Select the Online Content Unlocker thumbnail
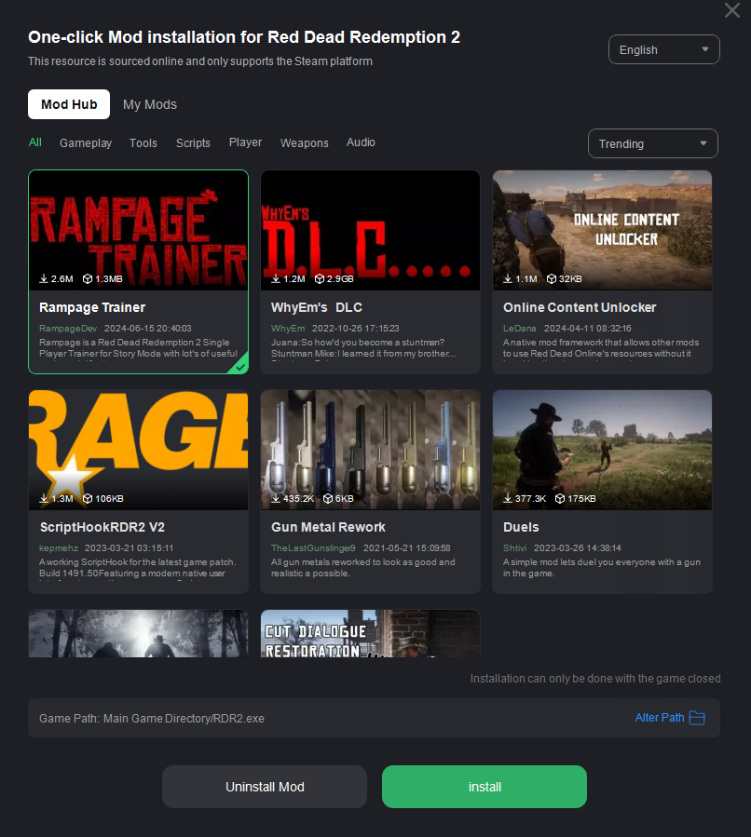This screenshot has height=837, width=751. coord(602,230)
